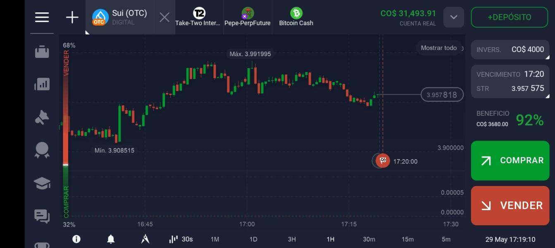Viewport: 555px width, 248px height.
Task: Expand account balance dropdown arrow
Action: pos(454,17)
